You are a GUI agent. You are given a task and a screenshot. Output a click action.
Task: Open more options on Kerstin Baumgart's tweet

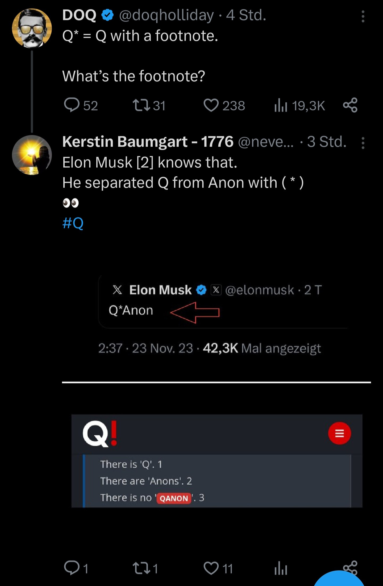tap(363, 143)
